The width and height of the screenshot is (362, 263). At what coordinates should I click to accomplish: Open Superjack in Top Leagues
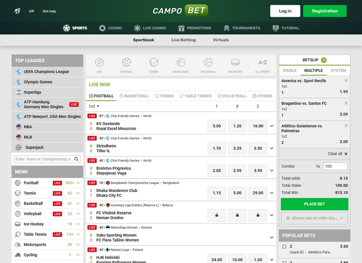click(x=48, y=147)
